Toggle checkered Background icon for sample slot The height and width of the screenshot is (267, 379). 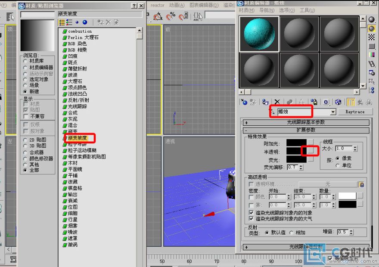point(372,37)
